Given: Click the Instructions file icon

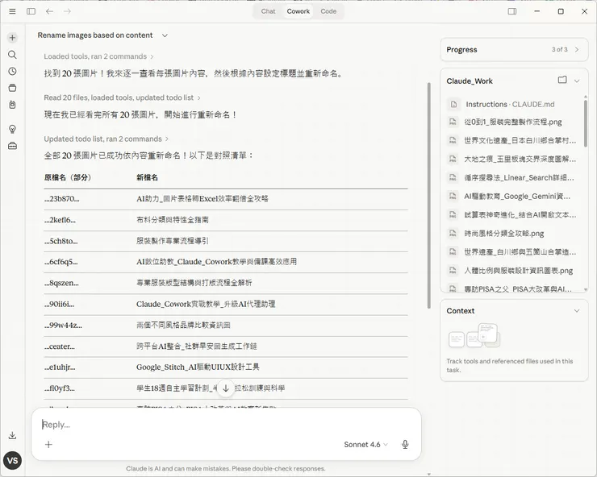Looking at the screenshot, I should coord(453,104).
